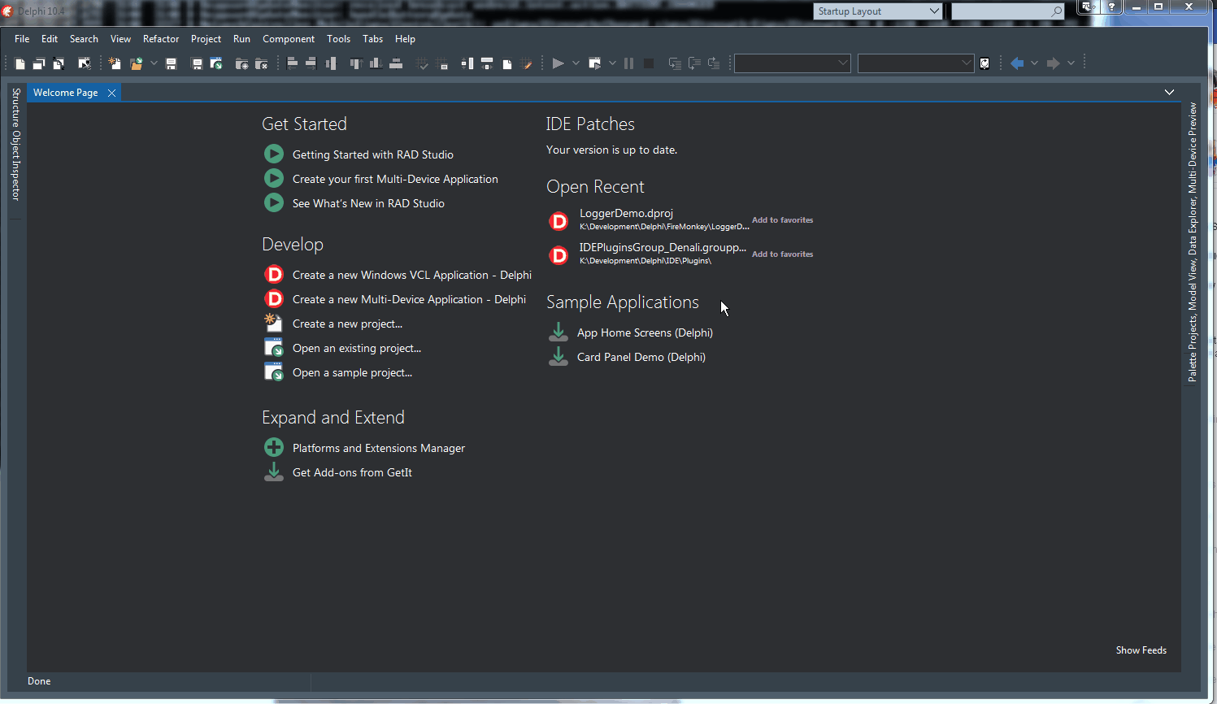The height and width of the screenshot is (704, 1217).
Task: Click the blue Back navigation arrow
Action: point(1017,63)
